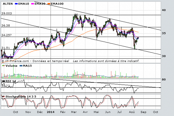The height and width of the screenshot is (116, 174).
Task: Click the price axis value 30
Action: (x=164, y=56)
